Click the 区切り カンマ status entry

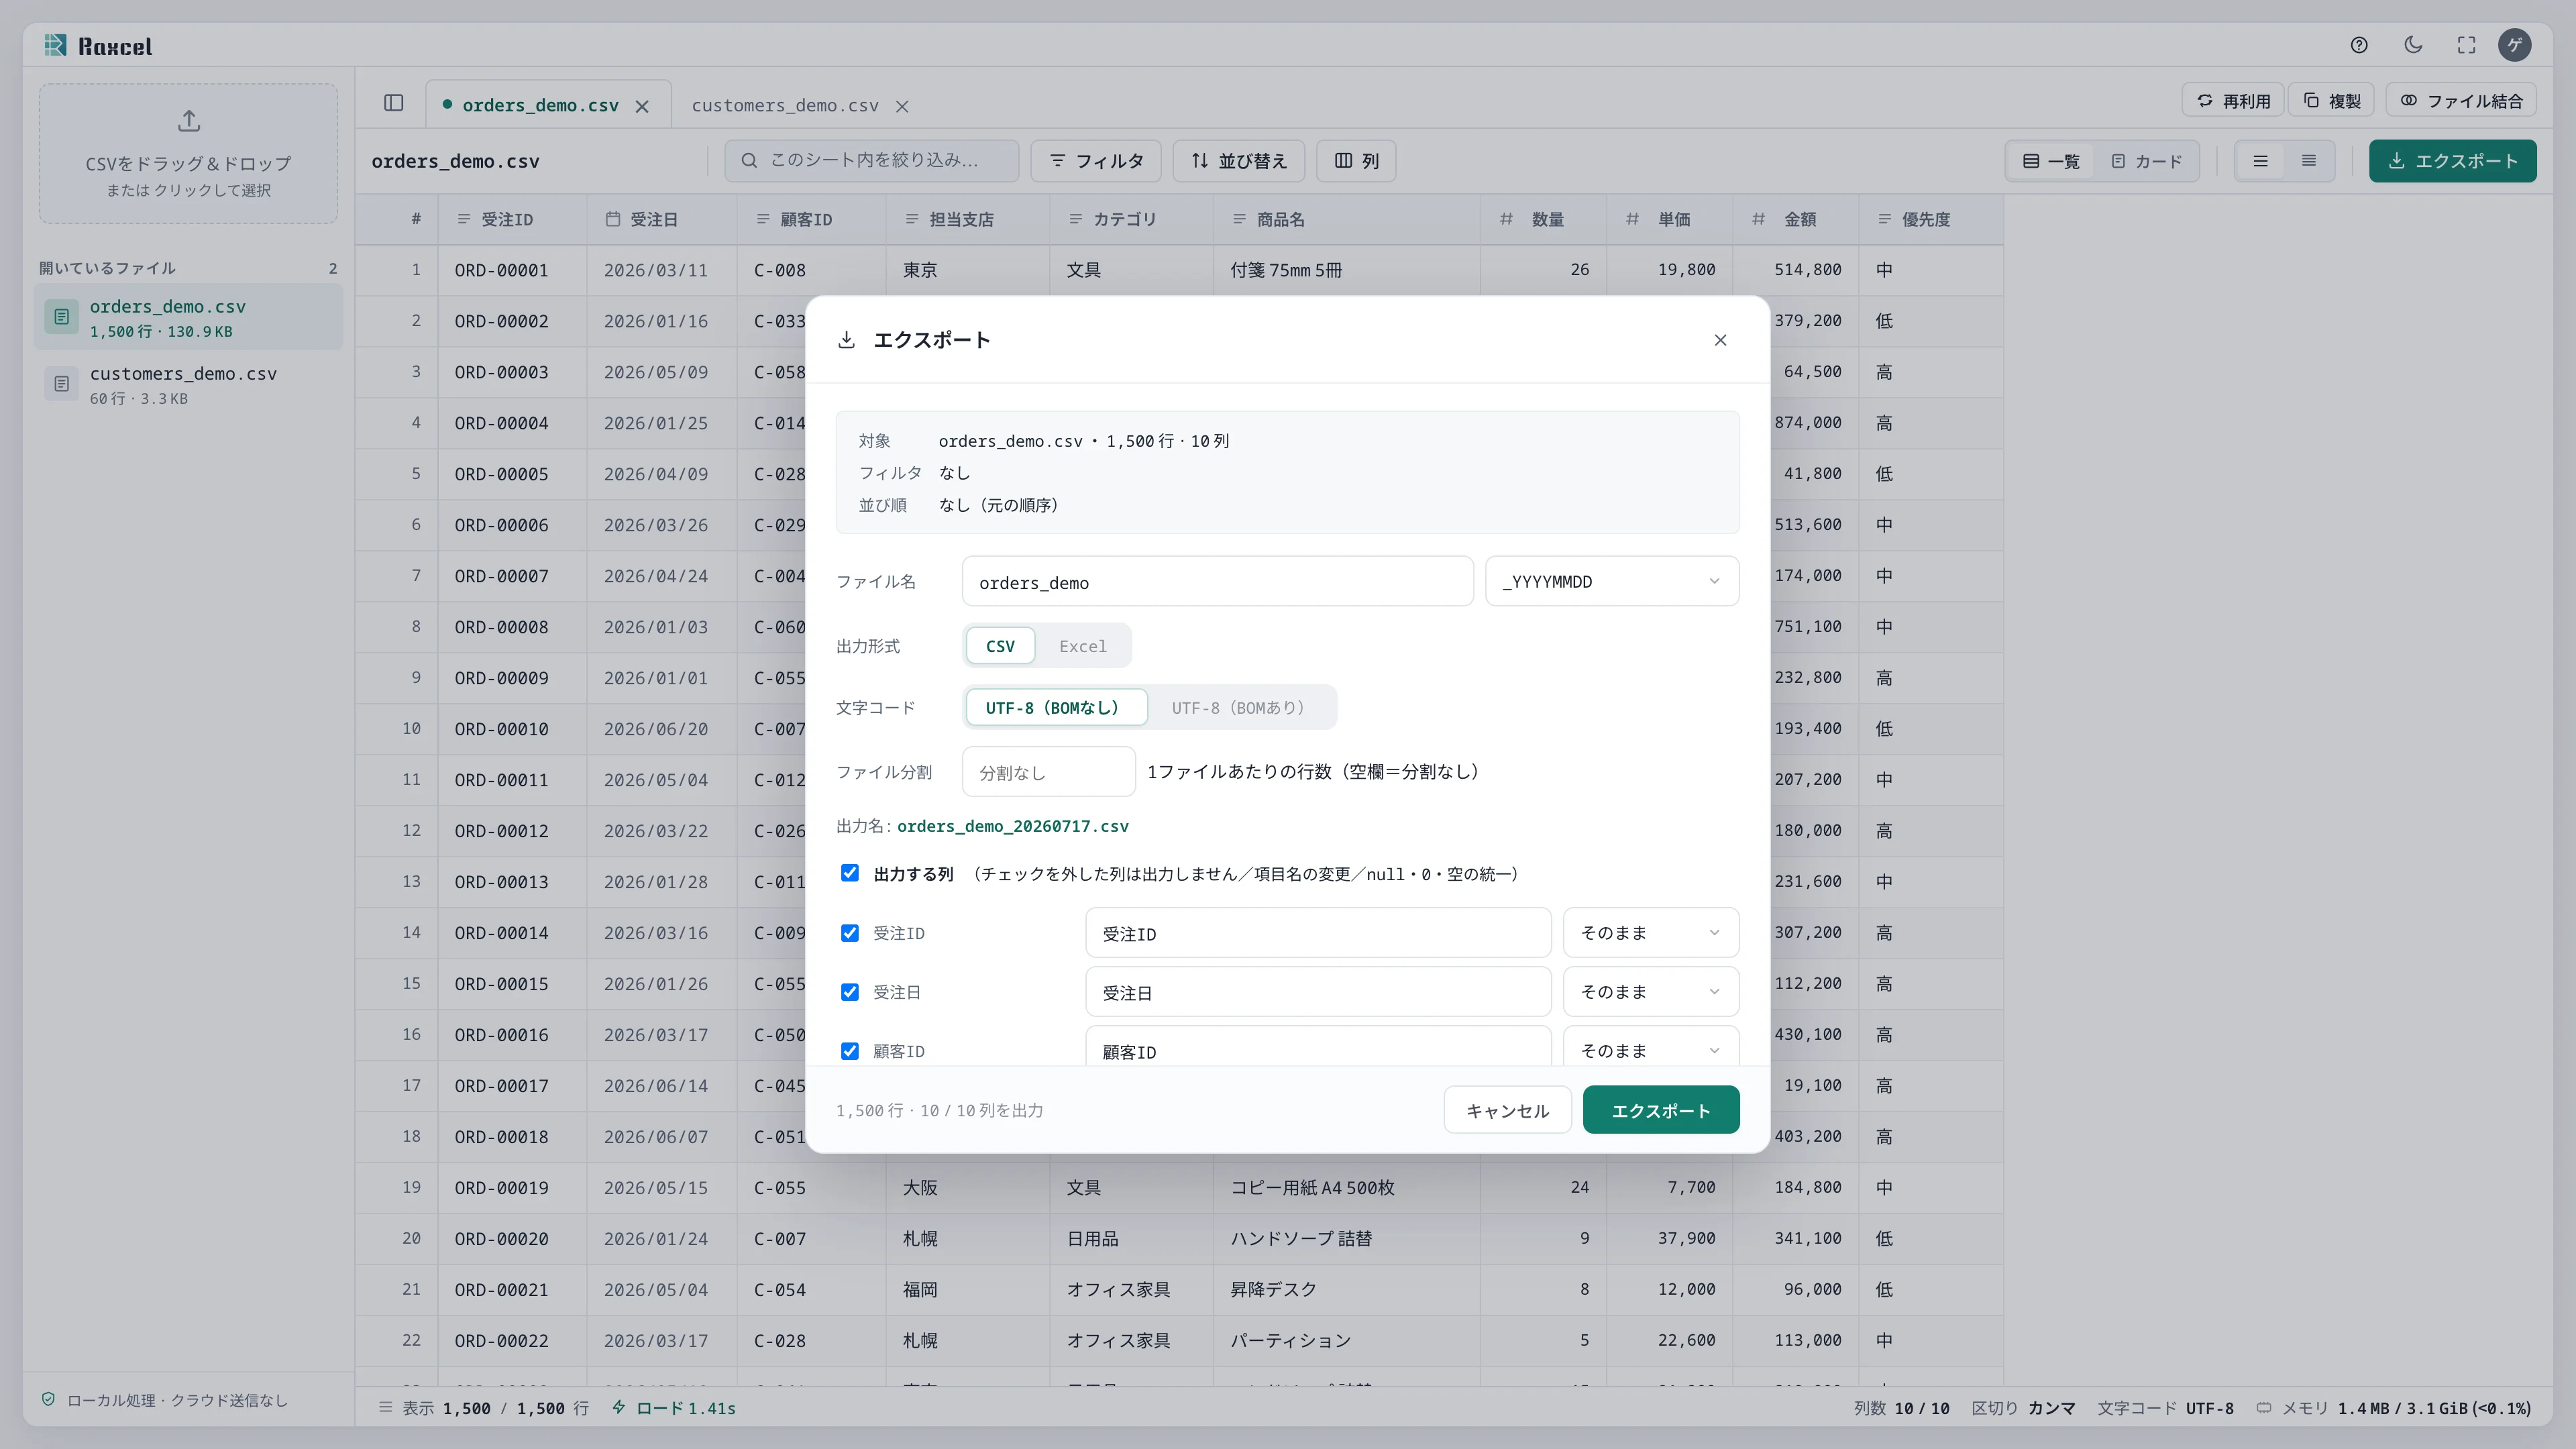pos(2023,1408)
